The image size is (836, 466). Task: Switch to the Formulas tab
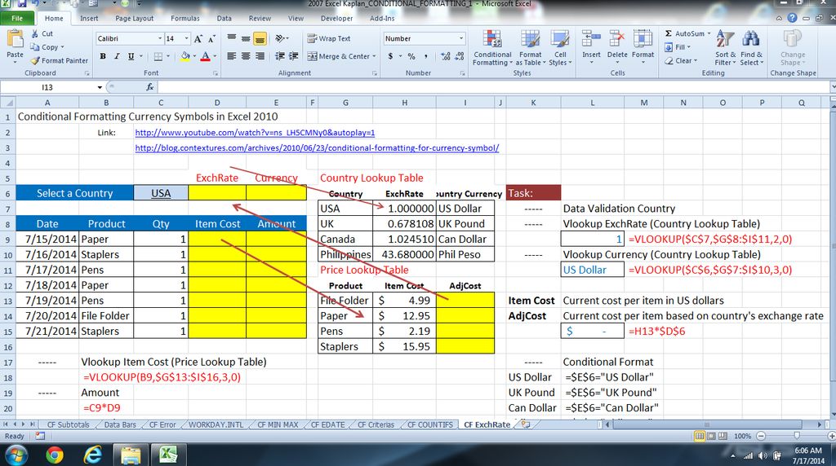click(185, 18)
